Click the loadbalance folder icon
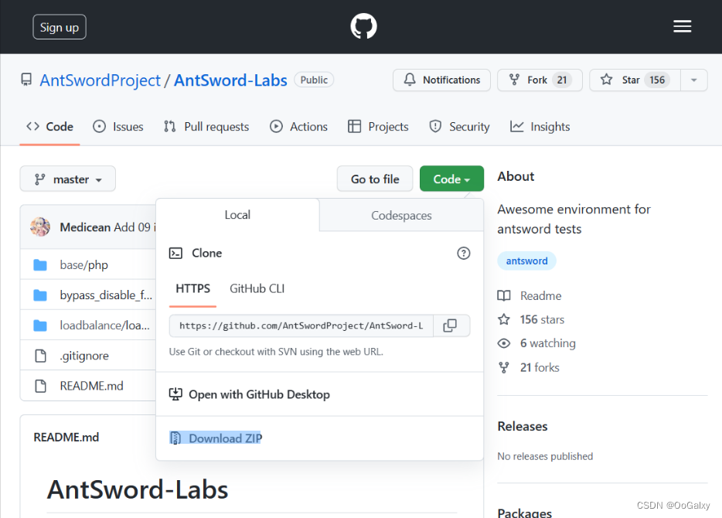Viewport: 722px width, 518px height. point(40,325)
